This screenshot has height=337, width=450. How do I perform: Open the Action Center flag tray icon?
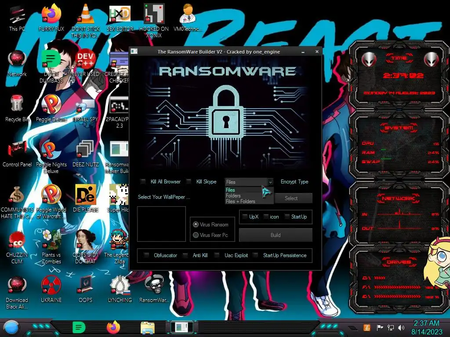pyautogui.click(x=380, y=327)
